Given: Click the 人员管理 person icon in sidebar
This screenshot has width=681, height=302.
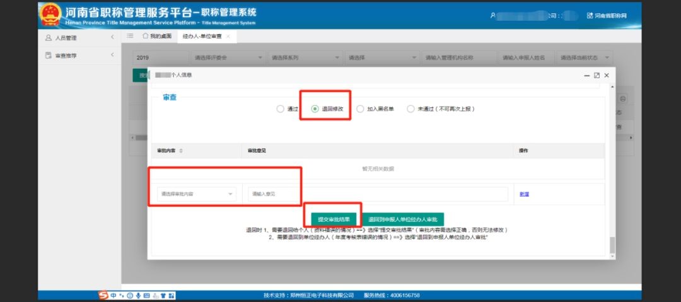Looking at the screenshot, I should pyautogui.click(x=49, y=38).
